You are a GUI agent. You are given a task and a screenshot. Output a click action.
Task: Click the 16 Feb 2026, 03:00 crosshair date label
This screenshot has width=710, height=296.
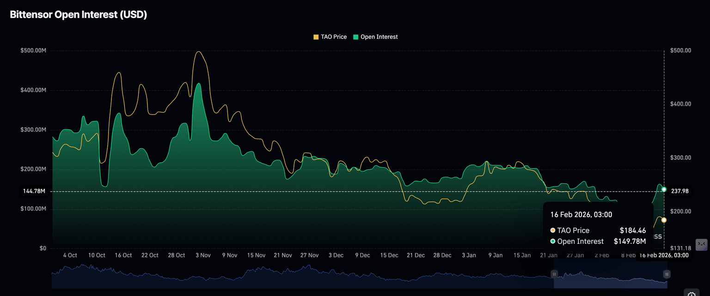click(x=664, y=255)
